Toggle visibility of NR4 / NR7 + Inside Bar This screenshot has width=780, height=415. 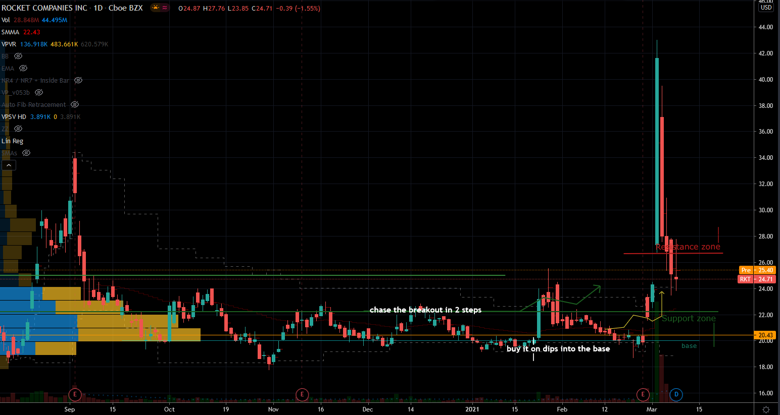click(78, 81)
